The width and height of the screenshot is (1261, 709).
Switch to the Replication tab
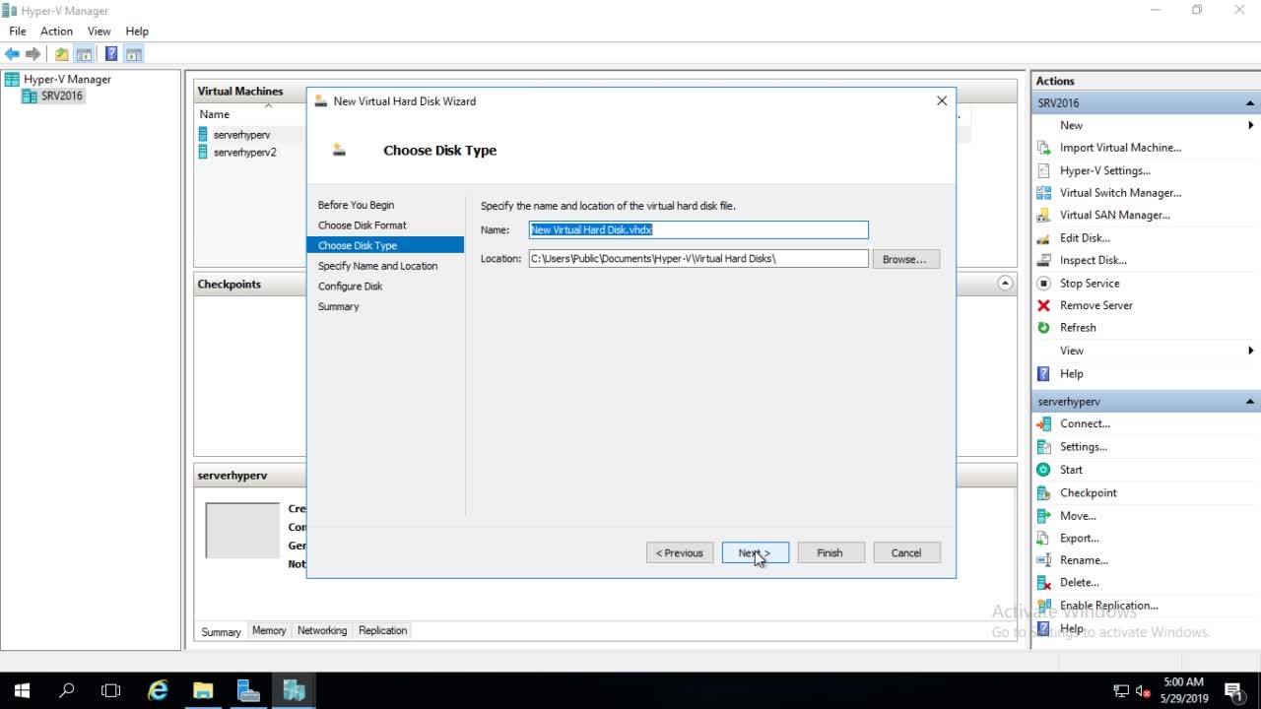coord(382,630)
